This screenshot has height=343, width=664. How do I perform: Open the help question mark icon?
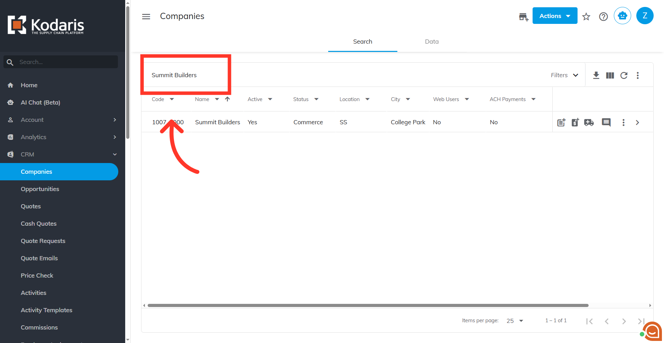pos(603,16)
